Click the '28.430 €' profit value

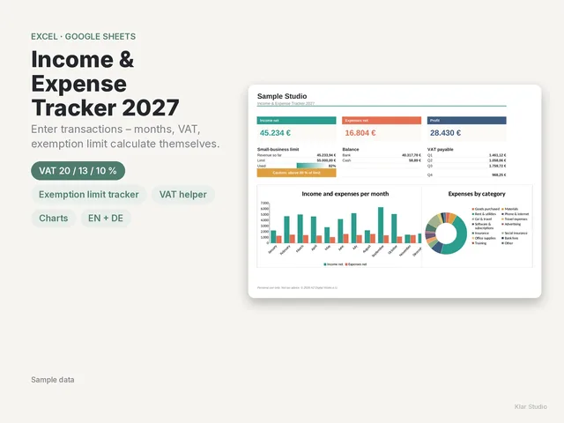click(445, 133)
